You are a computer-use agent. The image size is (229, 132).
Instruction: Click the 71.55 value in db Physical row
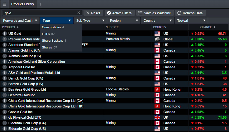coord(222,117)
